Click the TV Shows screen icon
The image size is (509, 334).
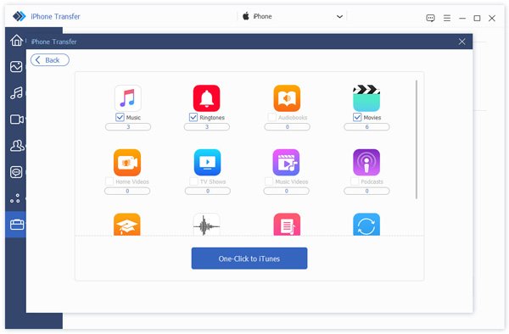(x=208, y=162)
